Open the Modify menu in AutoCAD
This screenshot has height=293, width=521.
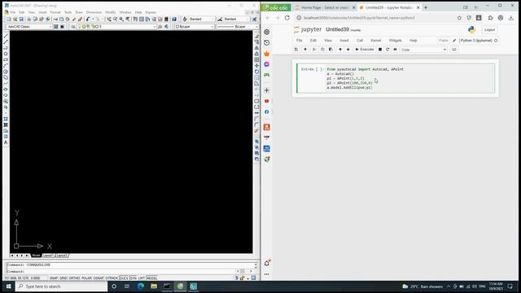coord(111,12)
